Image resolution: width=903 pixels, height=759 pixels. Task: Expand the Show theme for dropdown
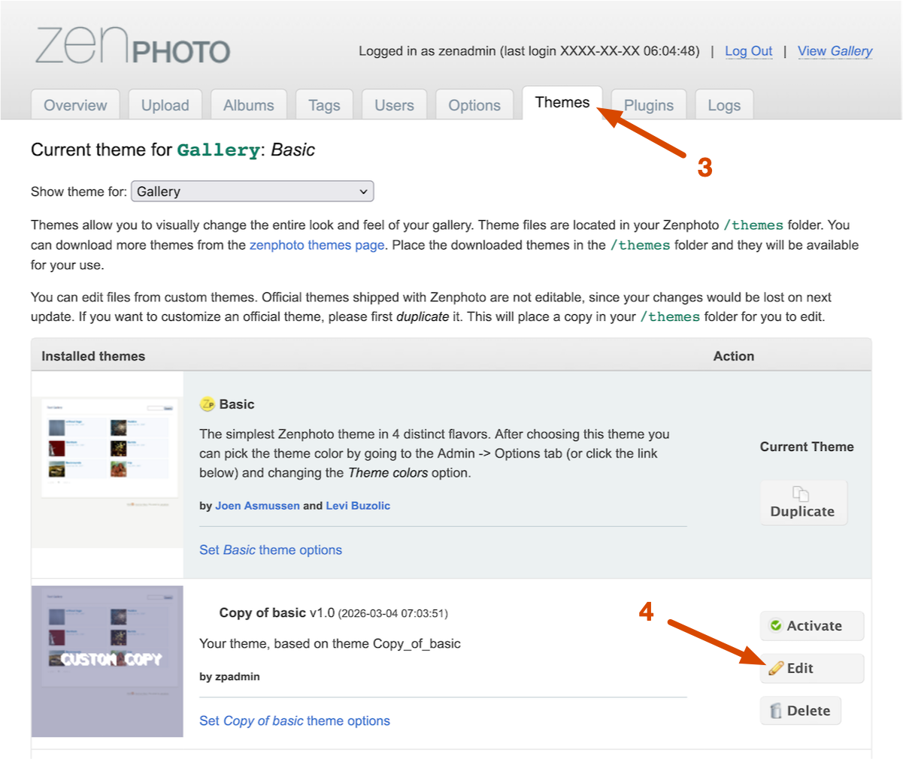pos(253,192)
